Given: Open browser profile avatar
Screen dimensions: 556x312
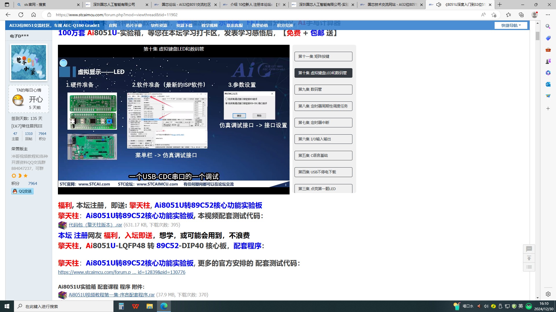Looking at the screenshot, I should pyautogui.click(x=535, y=15).
